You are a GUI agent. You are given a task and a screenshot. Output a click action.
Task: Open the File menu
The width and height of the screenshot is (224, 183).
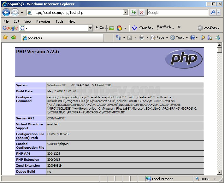pyautogui.click(x=6, y=21)
